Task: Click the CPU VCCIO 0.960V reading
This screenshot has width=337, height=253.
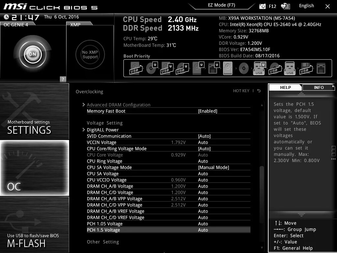Action: coord(178,180)
